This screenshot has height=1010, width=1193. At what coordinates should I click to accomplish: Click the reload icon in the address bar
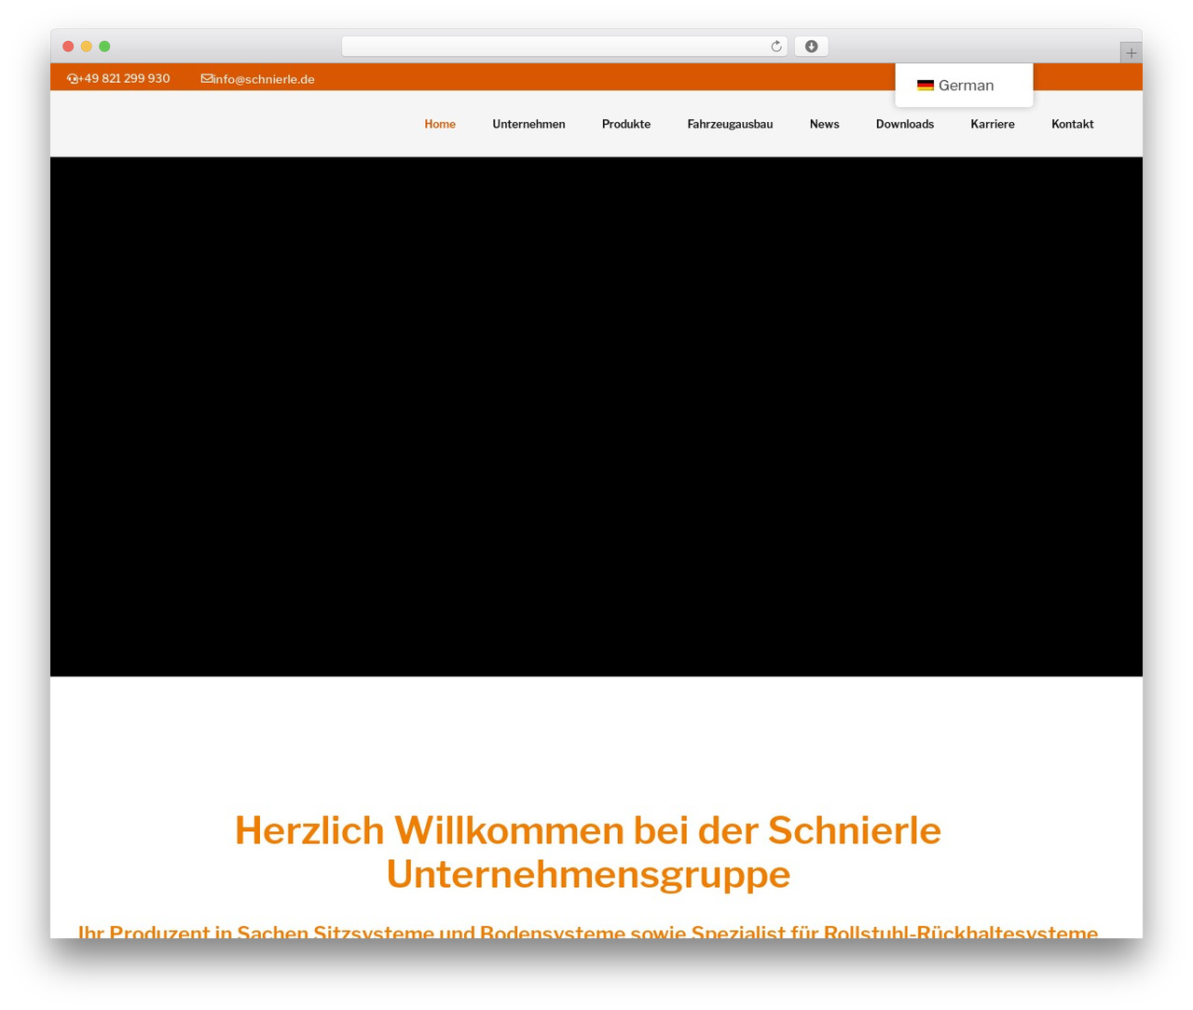pos(775,47)
